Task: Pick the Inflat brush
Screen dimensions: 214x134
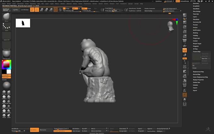Action: [x=9, y=116]
